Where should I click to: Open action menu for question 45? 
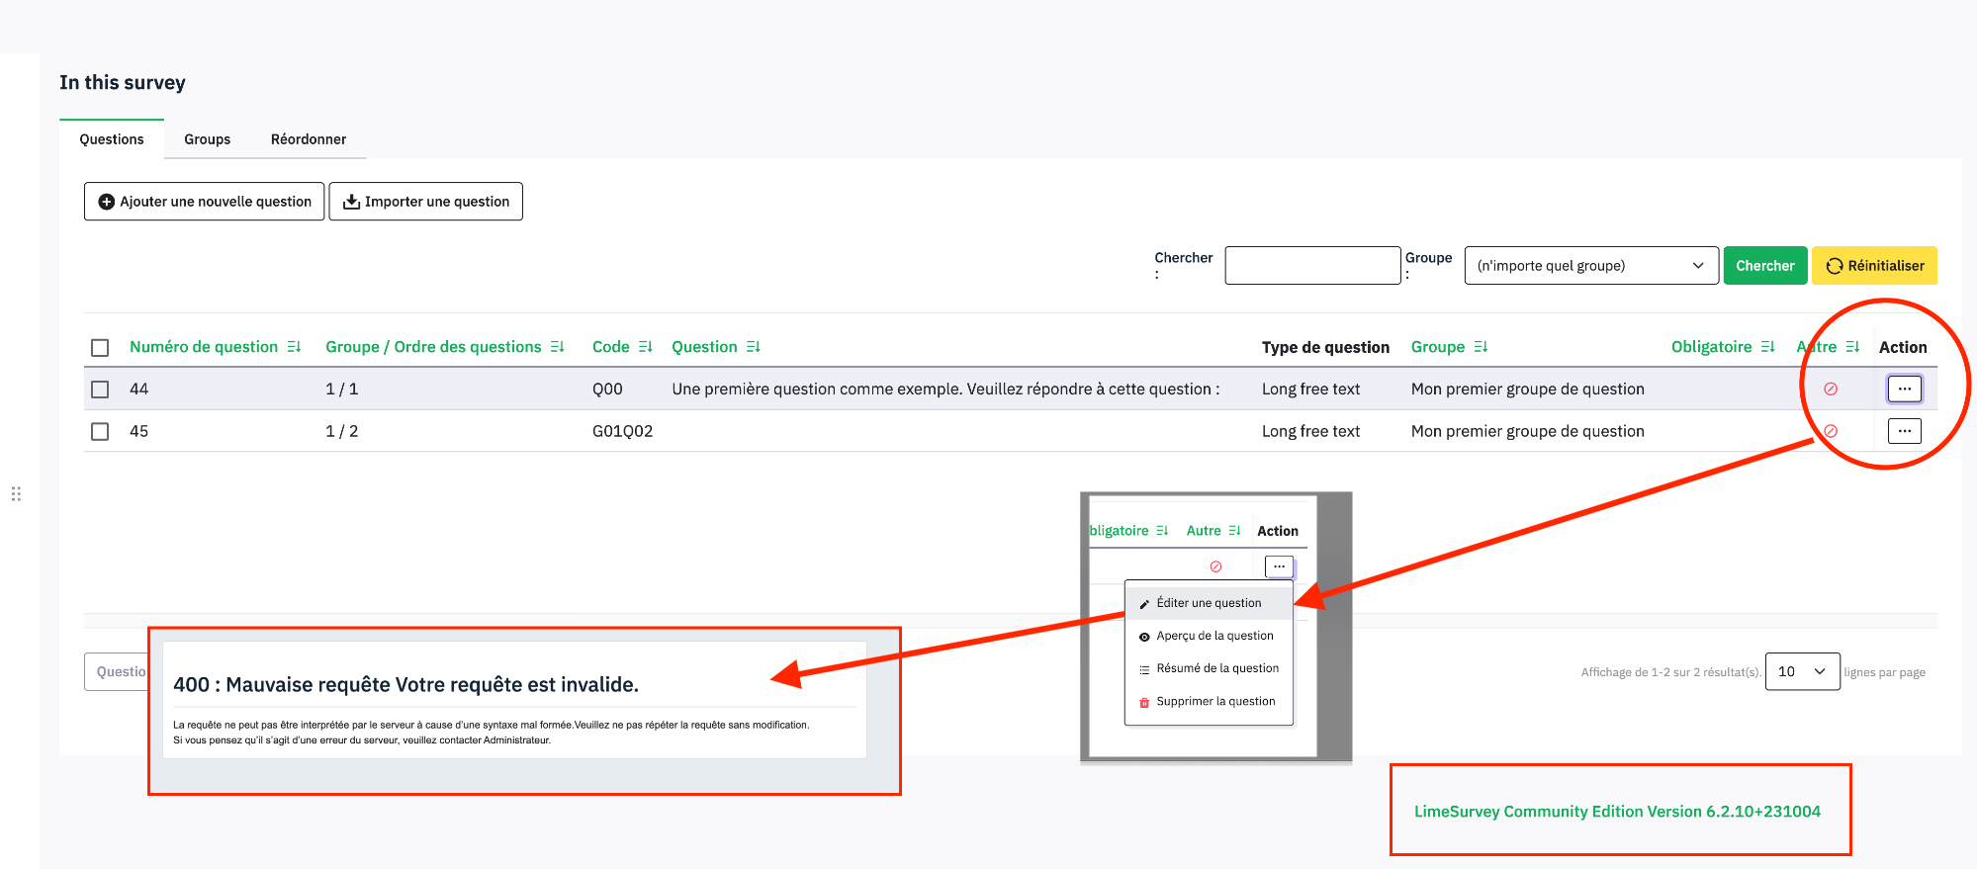(x=1905, y=431)
